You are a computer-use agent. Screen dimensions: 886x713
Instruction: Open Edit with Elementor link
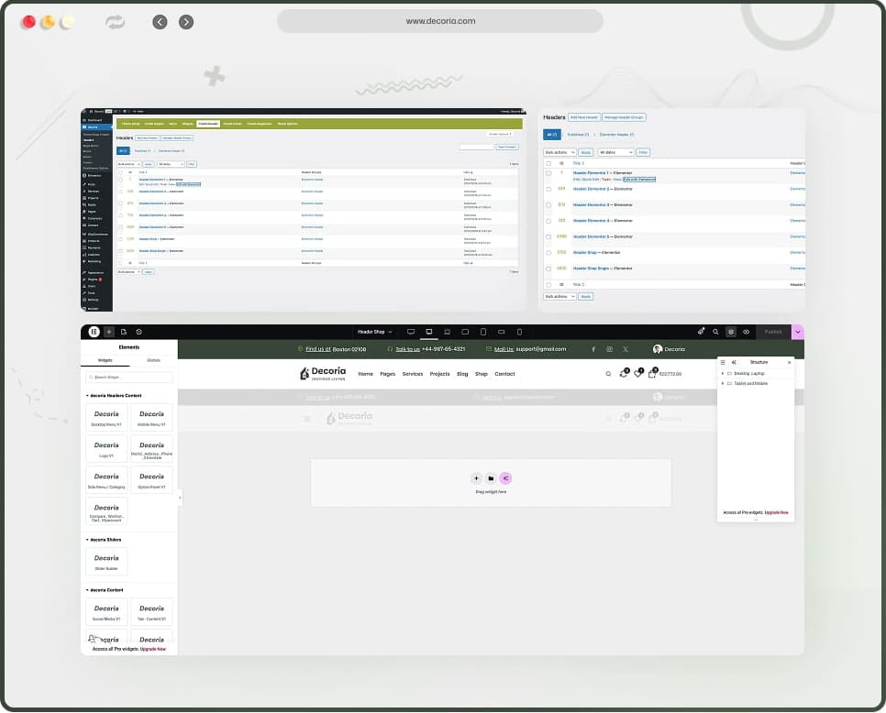click(639, 179)
